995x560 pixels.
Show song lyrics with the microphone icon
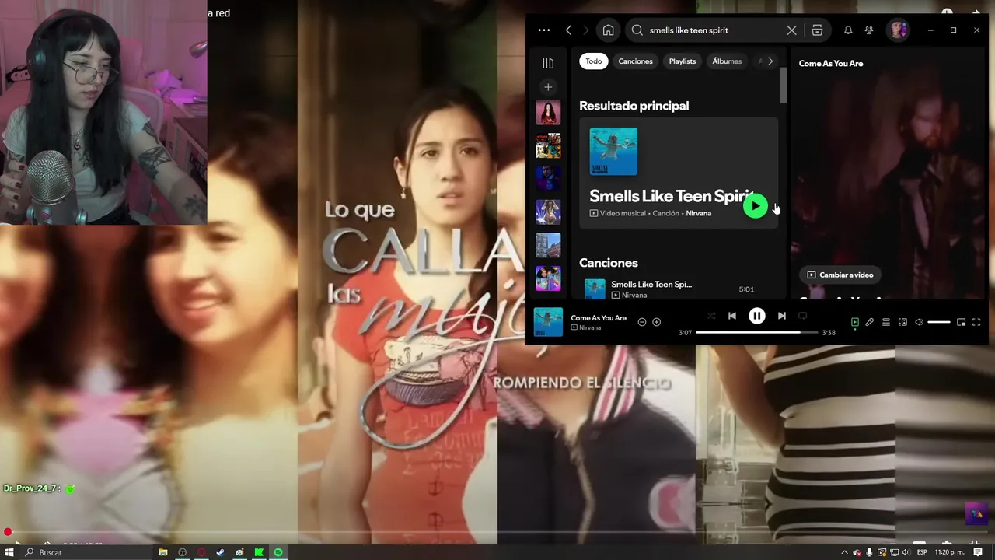coord(870,322)
